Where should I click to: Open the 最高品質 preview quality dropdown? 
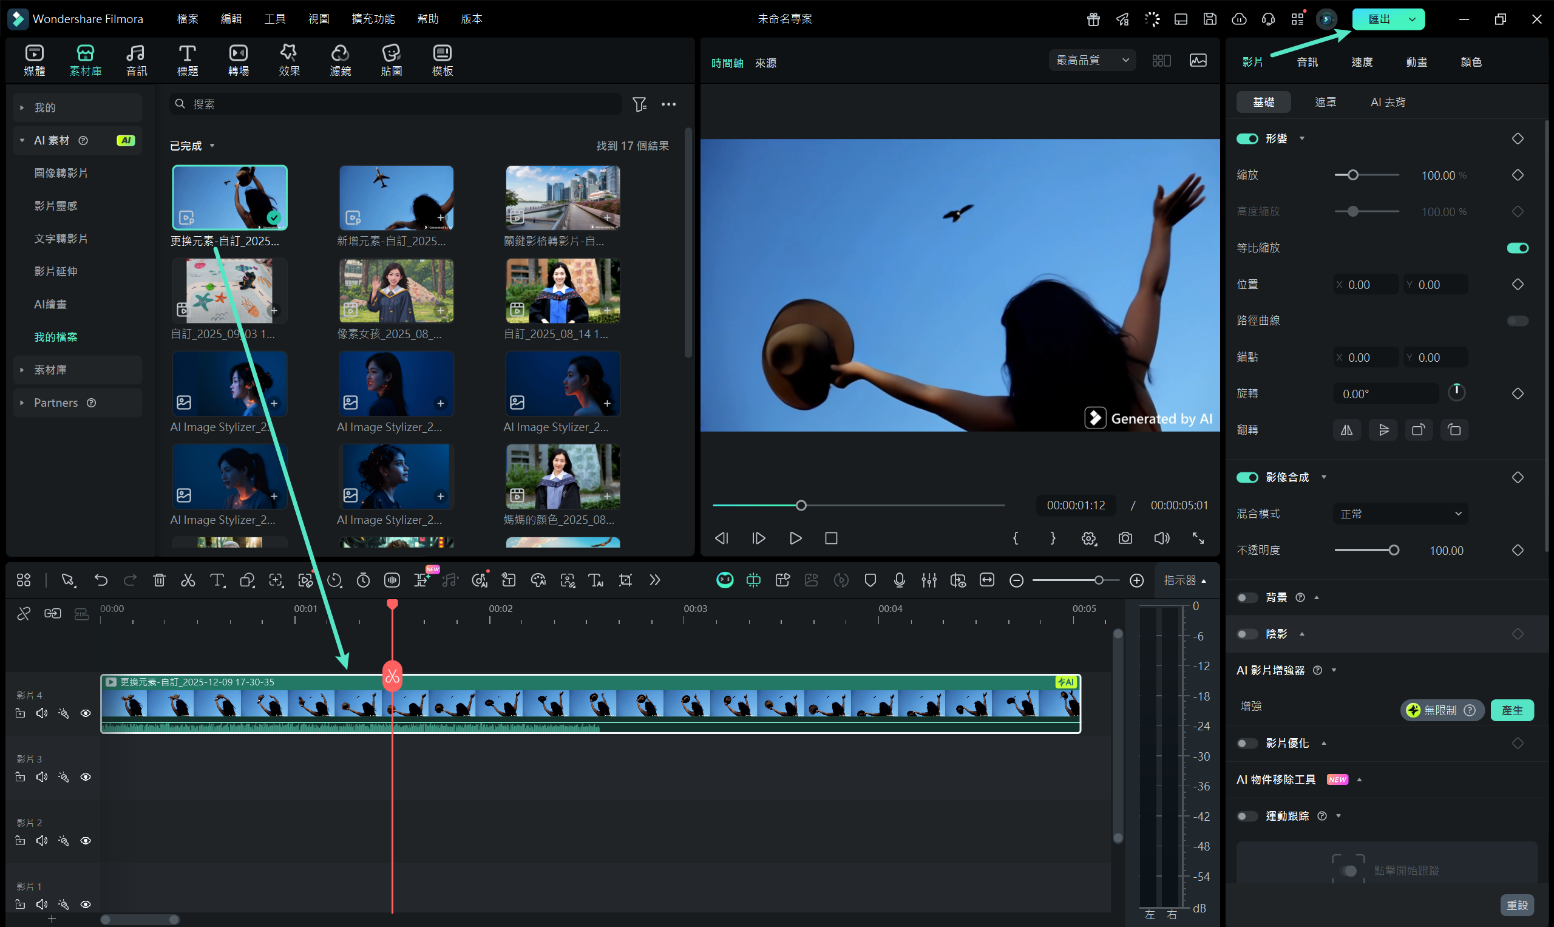point(1091,61)
